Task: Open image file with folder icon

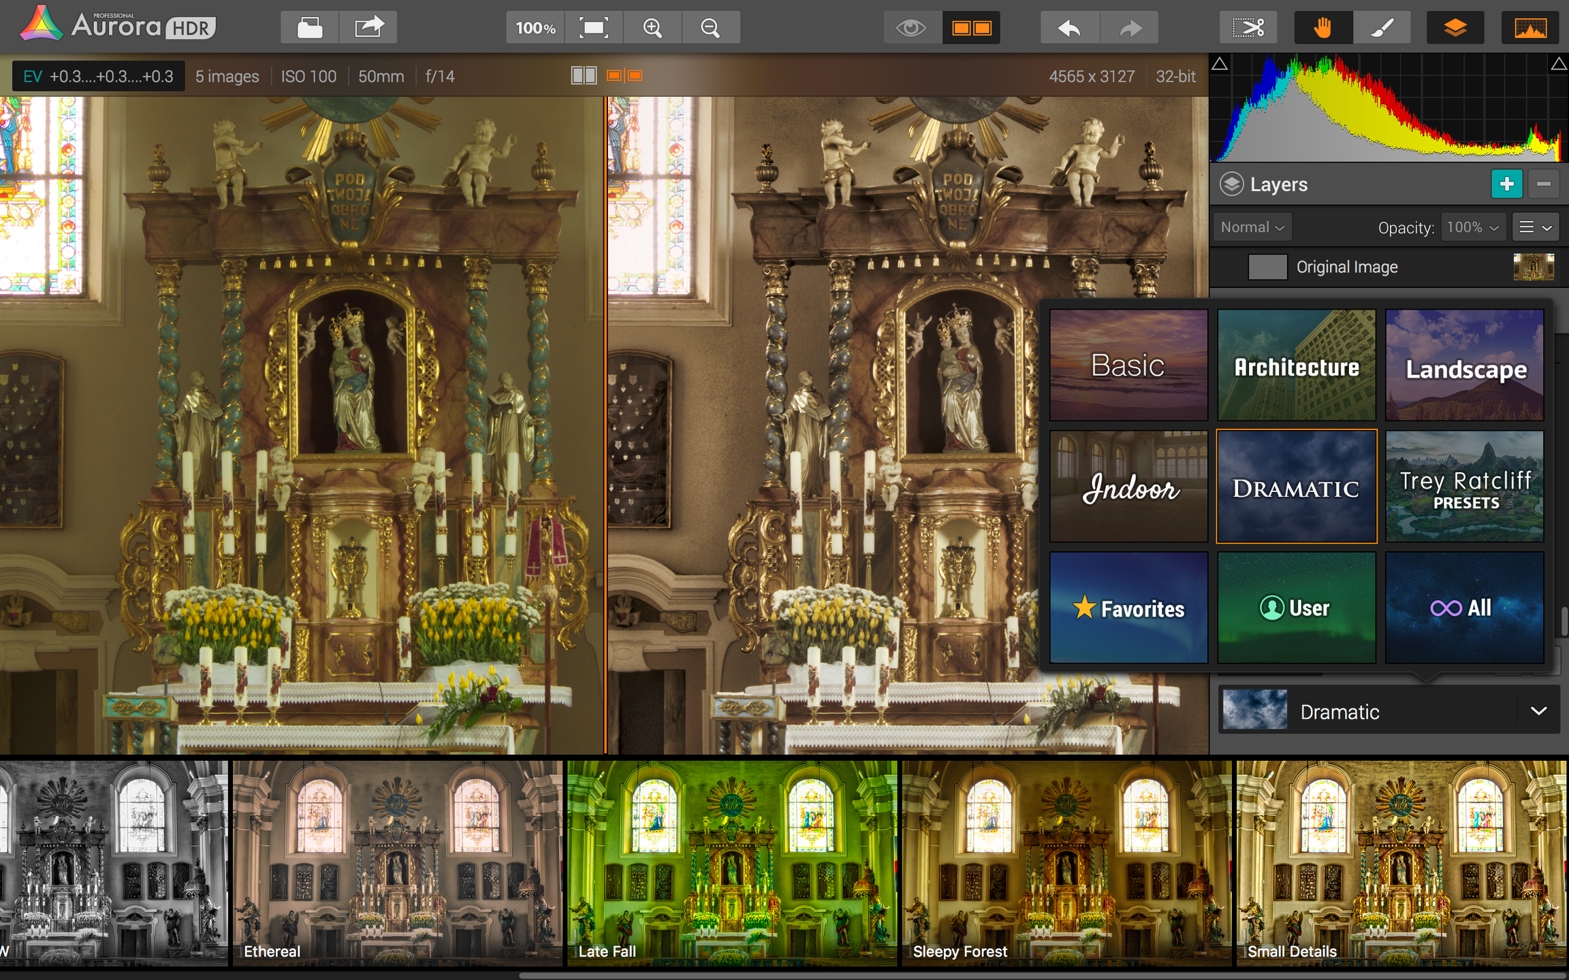Action: click(x=310, y=28)
